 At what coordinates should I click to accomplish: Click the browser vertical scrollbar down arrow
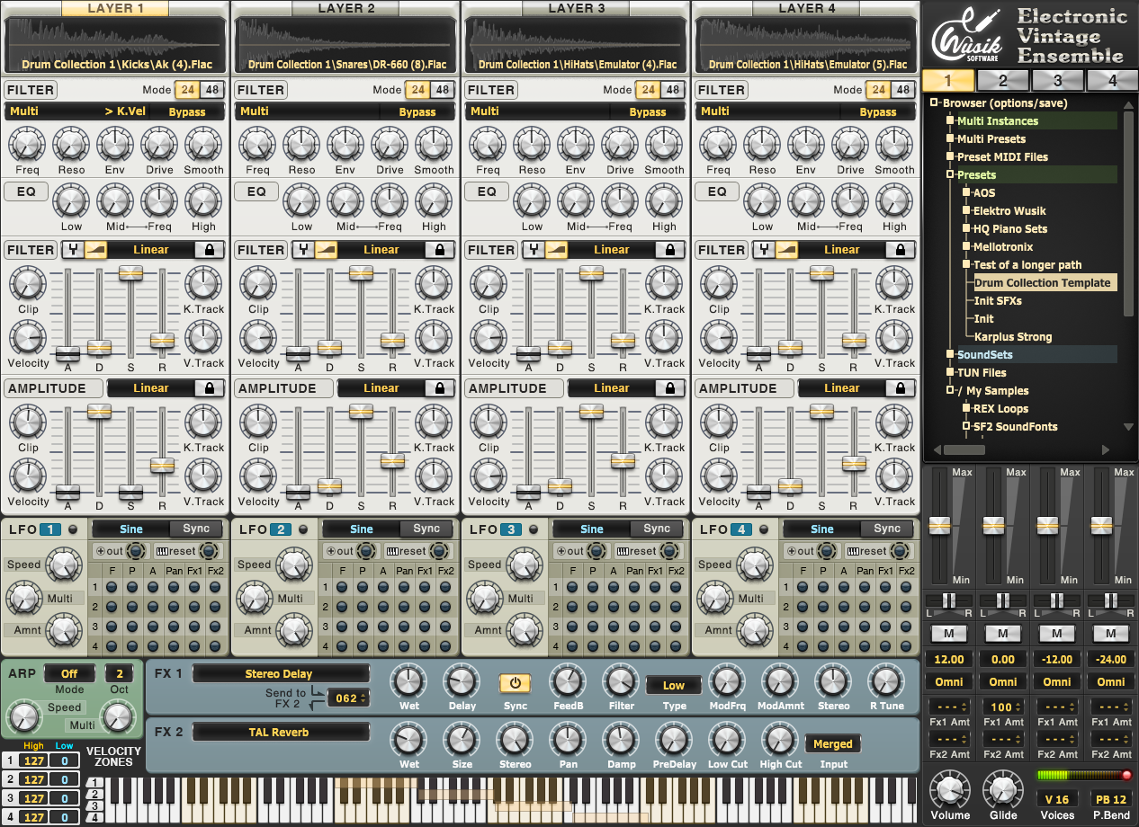click(x=1128, y=427)
